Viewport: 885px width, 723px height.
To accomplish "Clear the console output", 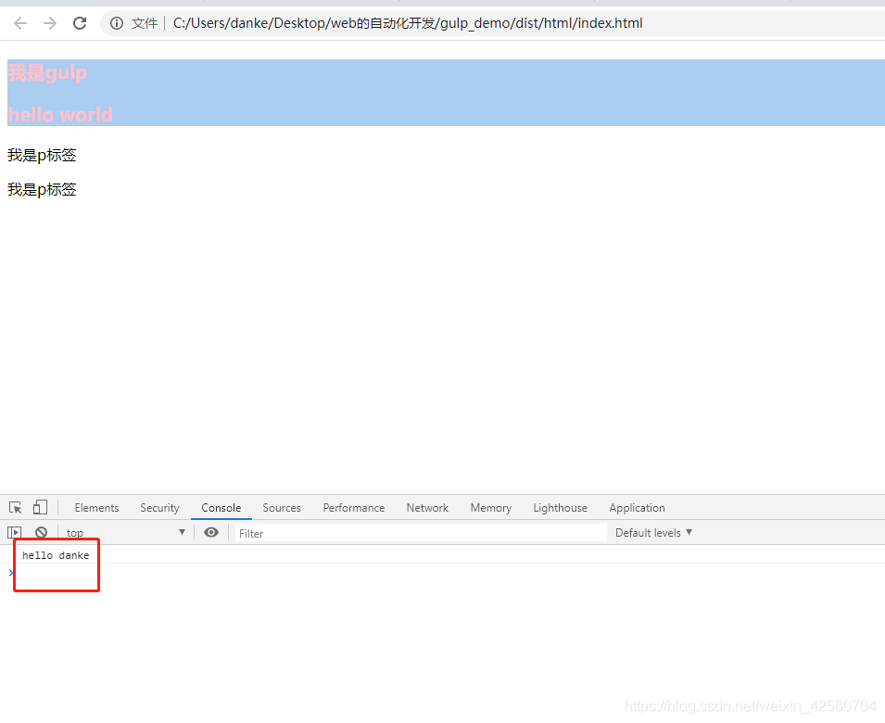I will (x=41, y=532).
